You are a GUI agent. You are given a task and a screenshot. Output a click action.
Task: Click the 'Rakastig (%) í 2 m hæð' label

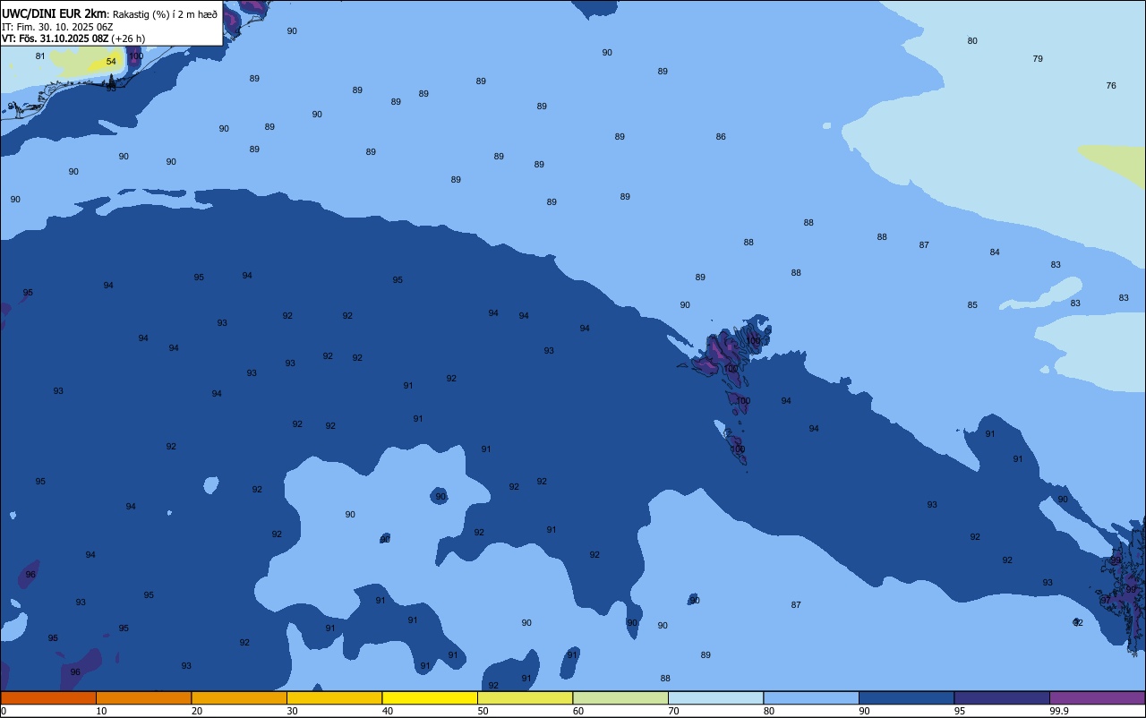pos(165,14)
